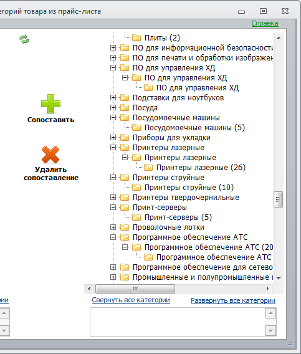Select Посудомоечные машины (5) category

194,128
